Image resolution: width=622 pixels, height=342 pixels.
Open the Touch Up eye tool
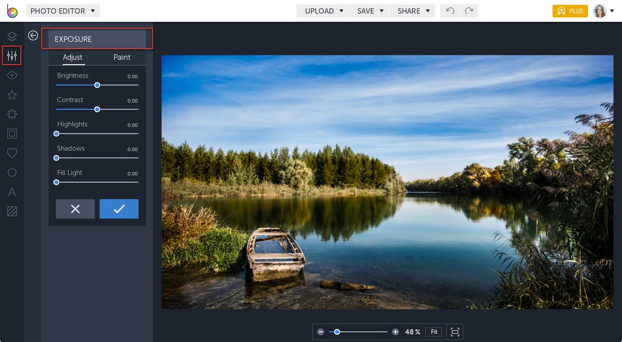point(12,75)
